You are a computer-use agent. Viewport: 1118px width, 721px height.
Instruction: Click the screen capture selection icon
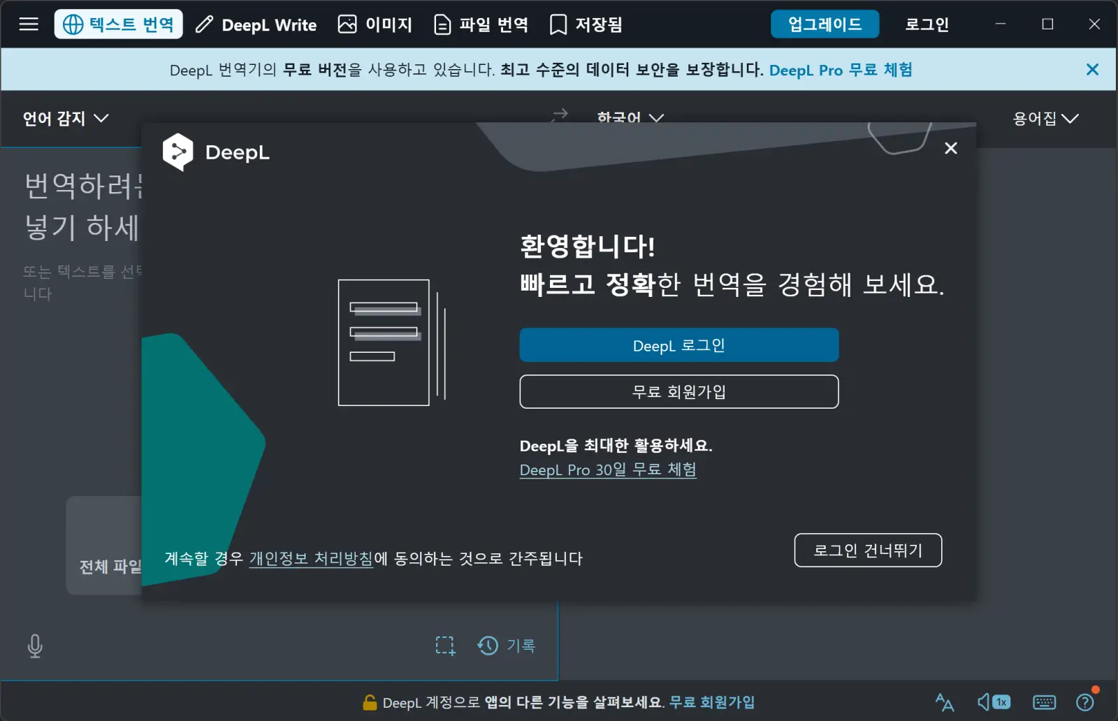coord(445,646)
